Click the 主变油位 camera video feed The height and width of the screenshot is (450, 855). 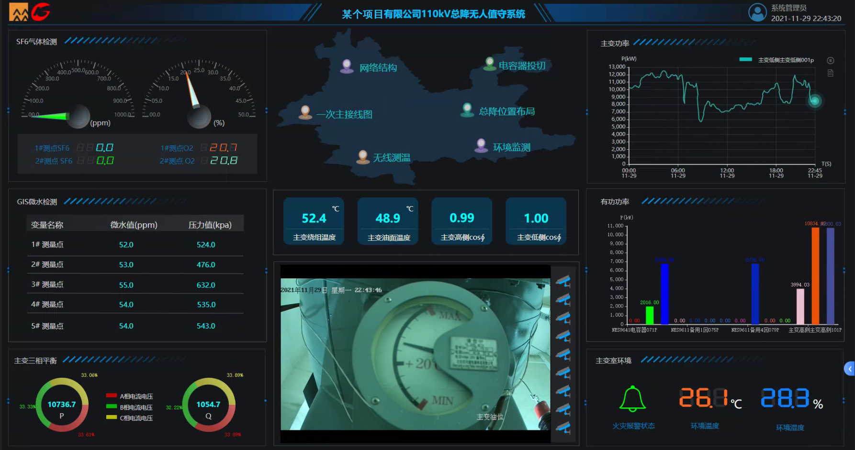(415, 354)
